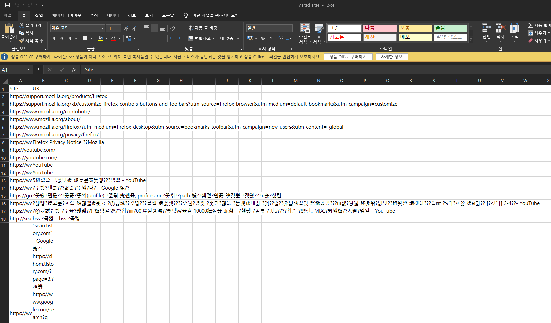Click align text left icon
The width and height of the screenshot is (551, 323).
pyautogui.click(x=146, y=38)
